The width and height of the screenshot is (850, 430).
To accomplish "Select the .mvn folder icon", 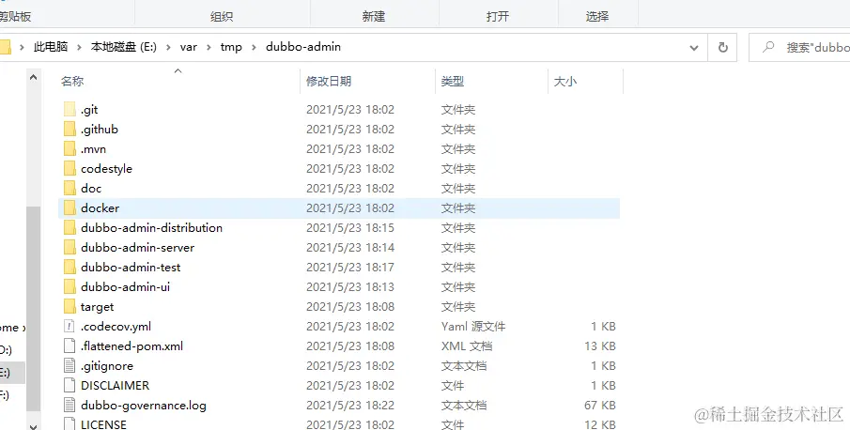I will tap(70, 149).
